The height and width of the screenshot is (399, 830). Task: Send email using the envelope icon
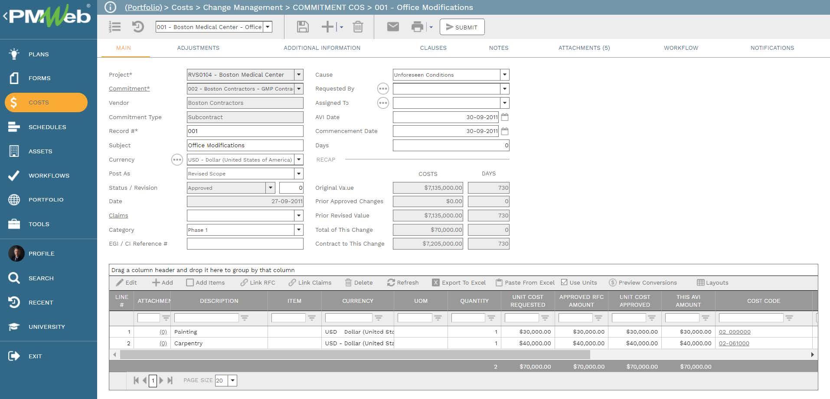click(x=393, y=27)
